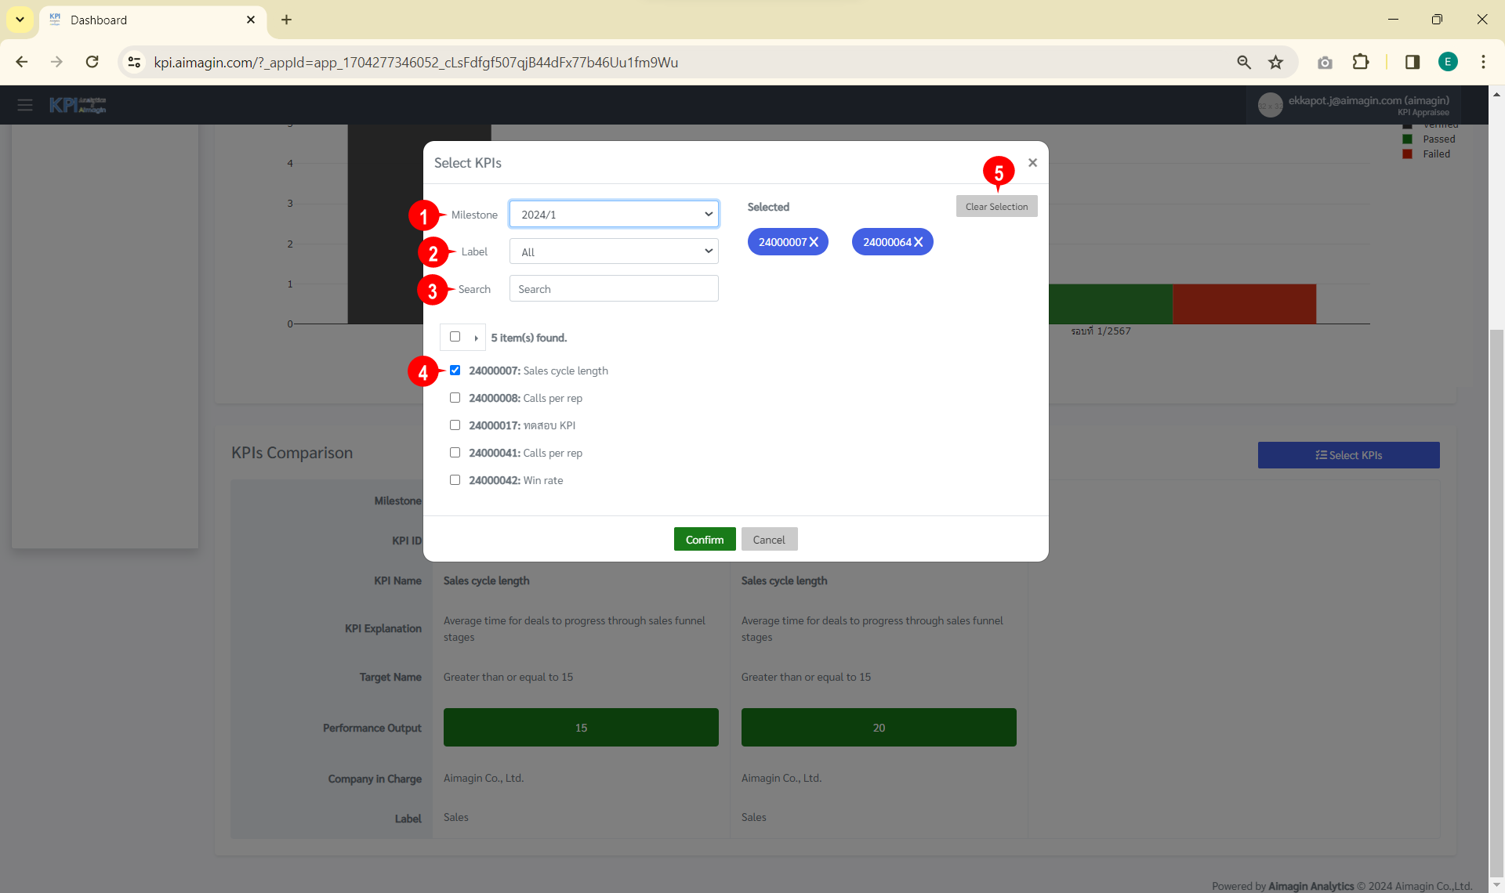The image size is (1505, 893).
Task: Click the 'Selected' heading text
Action: [x=768, y=207]
